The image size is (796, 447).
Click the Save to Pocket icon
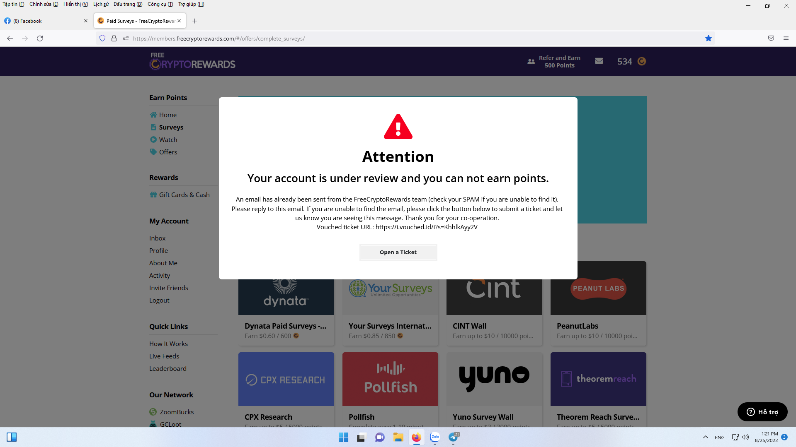(x=771, y=38)
